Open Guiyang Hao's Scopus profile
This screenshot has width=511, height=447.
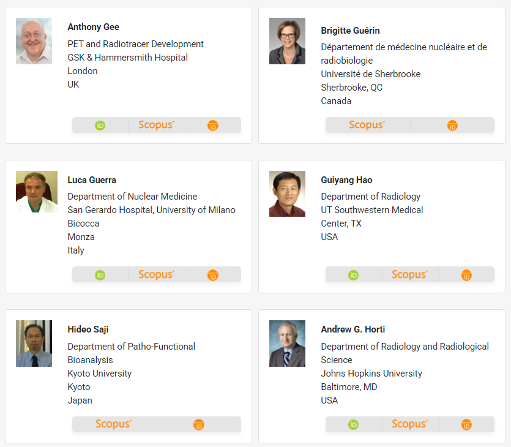[x=409, y=274]
